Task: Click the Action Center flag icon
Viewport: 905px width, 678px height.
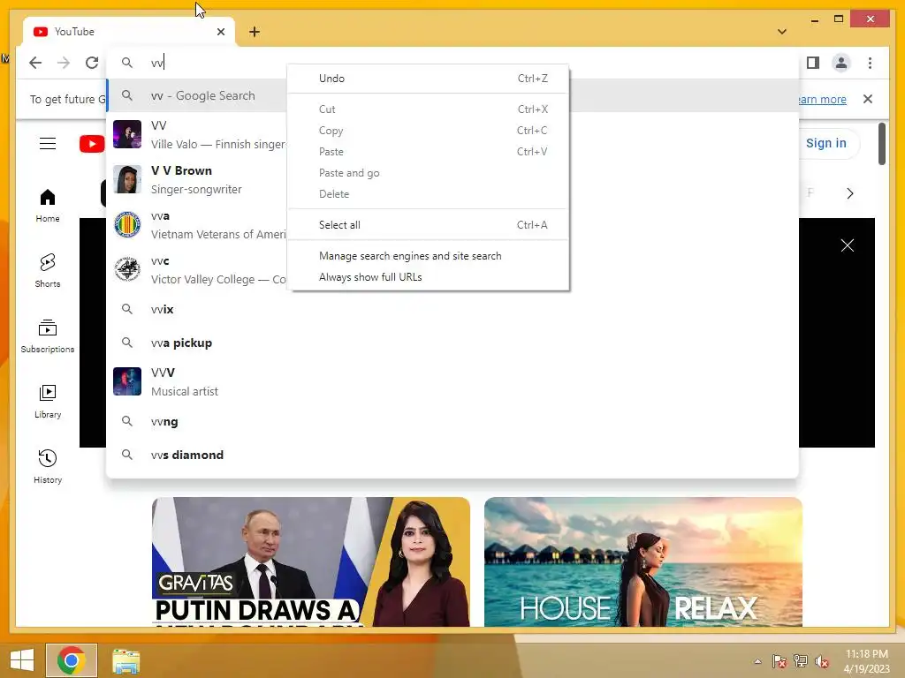Action: click(779, 661)
